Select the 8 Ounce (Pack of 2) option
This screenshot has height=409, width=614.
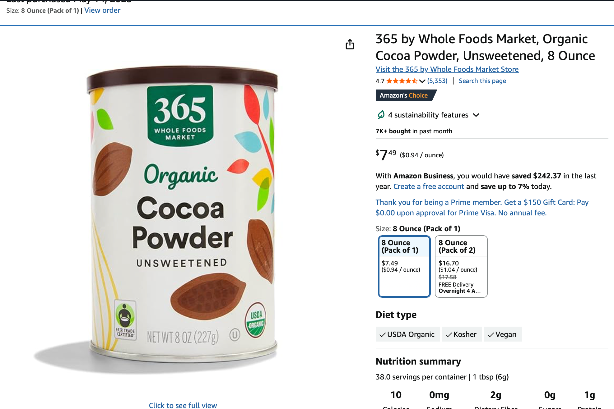pyautogui.click(x=461, y=266)
